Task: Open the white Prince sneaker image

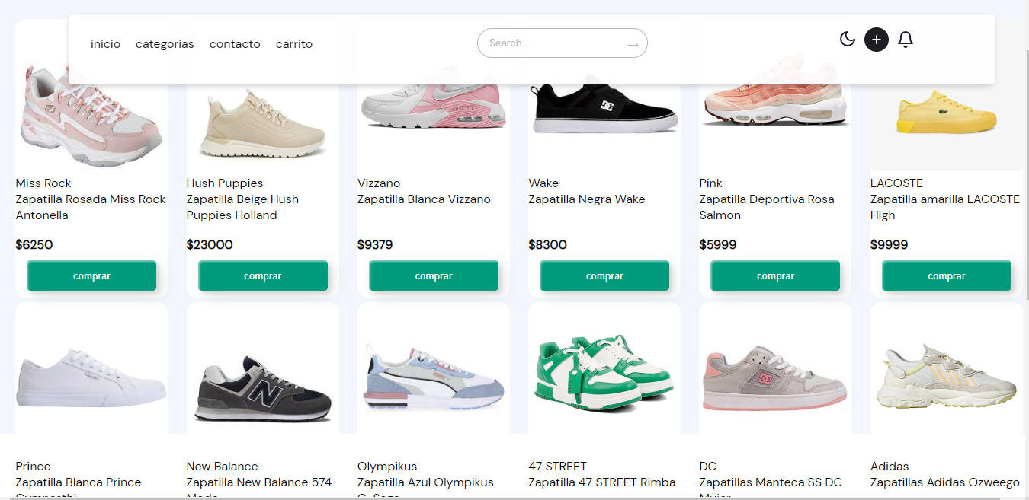Action: [x=91, y=368]
